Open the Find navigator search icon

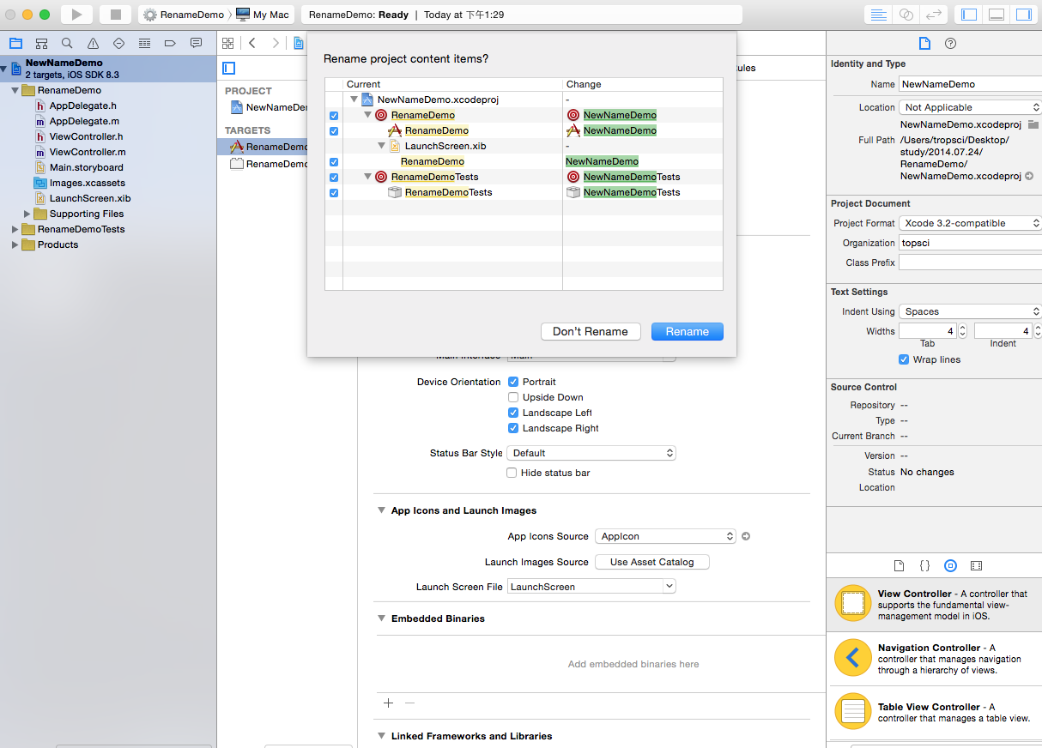pos(67,43)
